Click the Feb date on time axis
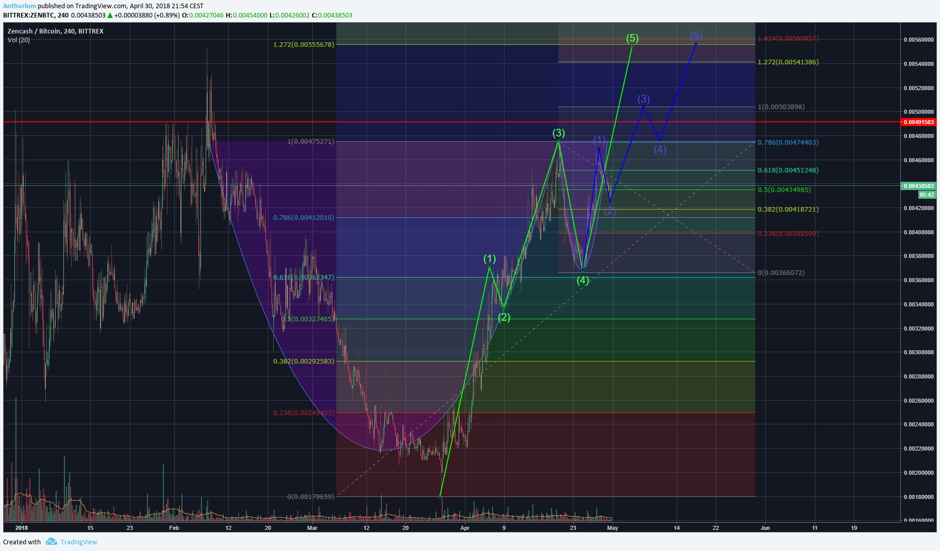 pyautogui.click(x=174, y=528)
